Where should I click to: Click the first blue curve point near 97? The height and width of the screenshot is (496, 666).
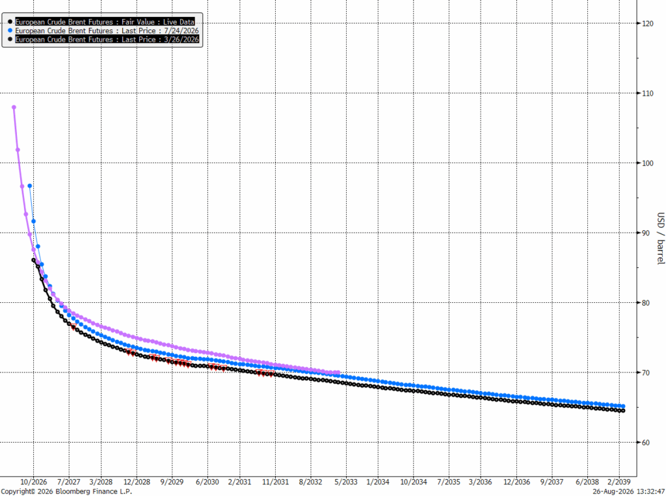pyautogui.click(x=30, y=186)
